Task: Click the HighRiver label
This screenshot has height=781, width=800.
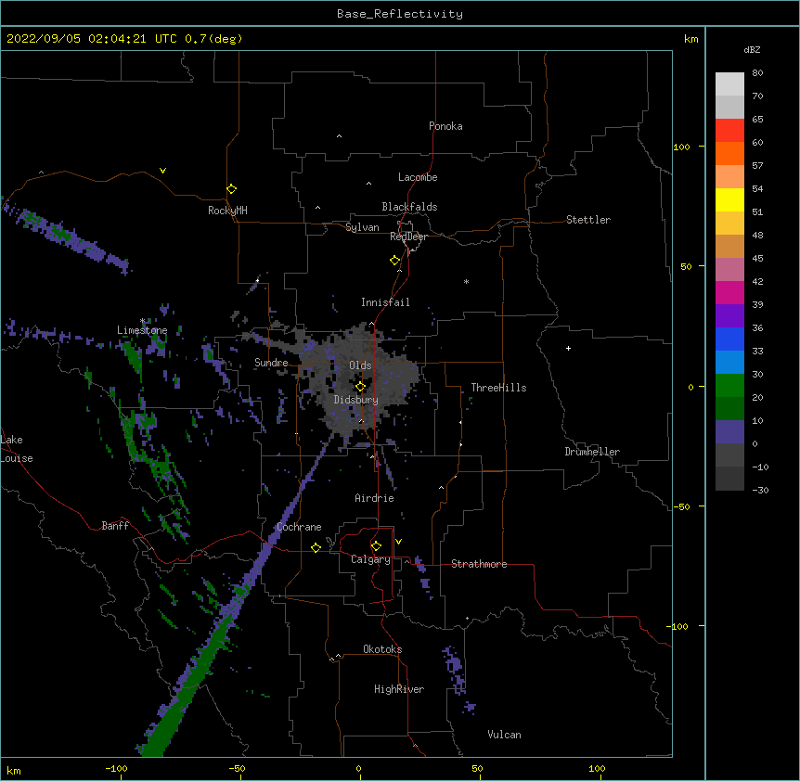Action: 399,689
